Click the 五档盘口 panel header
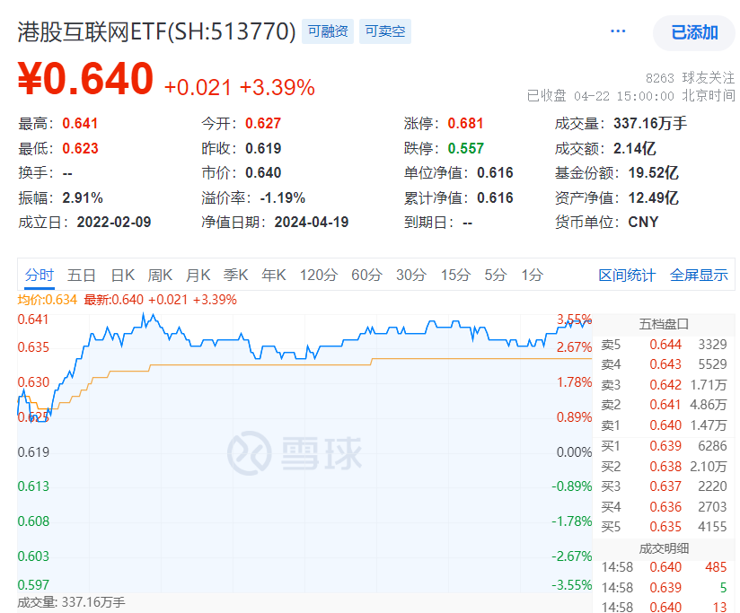Image resolution: width=740 pixels, height=613 pixels. pos(664,324)
